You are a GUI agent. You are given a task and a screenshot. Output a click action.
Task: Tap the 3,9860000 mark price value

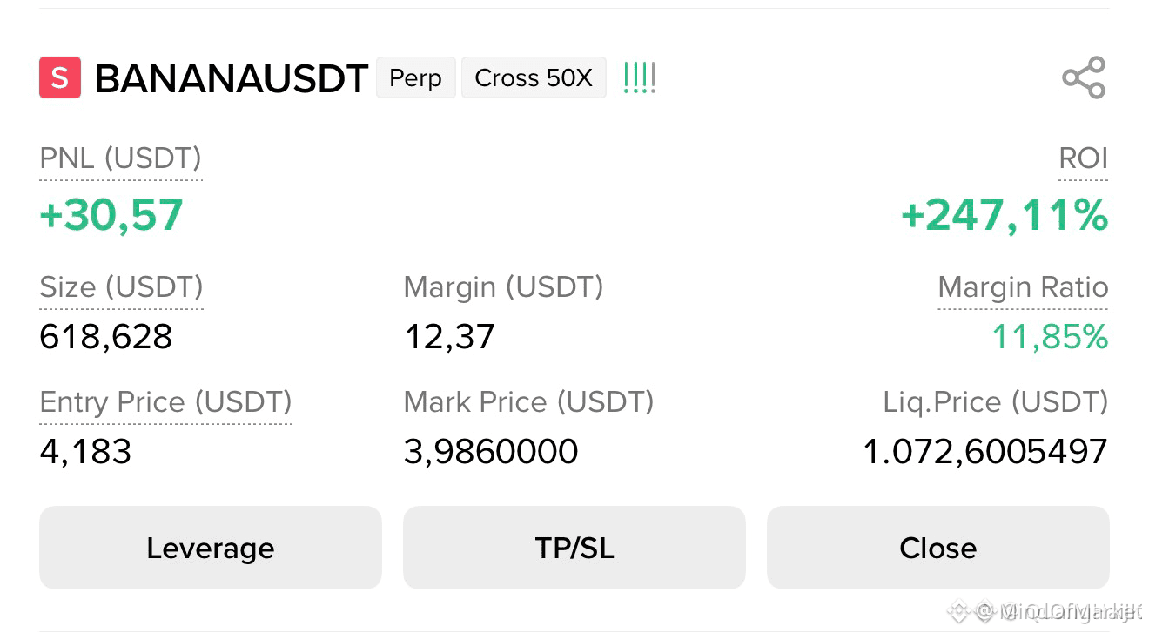491,452
